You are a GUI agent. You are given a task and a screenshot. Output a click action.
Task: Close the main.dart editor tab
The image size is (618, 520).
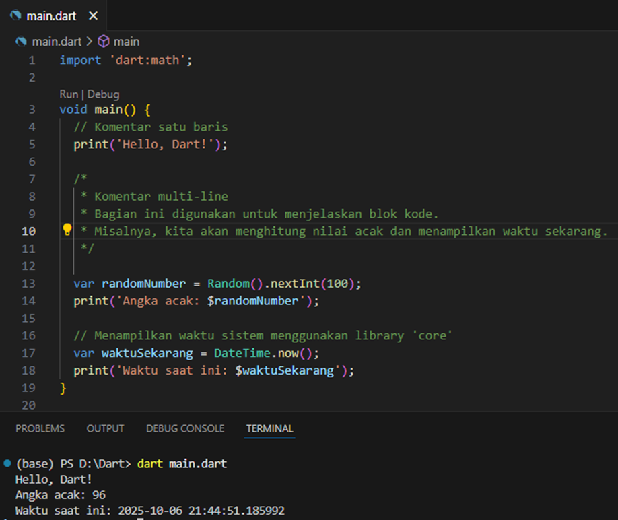click(x=93, y=15)
